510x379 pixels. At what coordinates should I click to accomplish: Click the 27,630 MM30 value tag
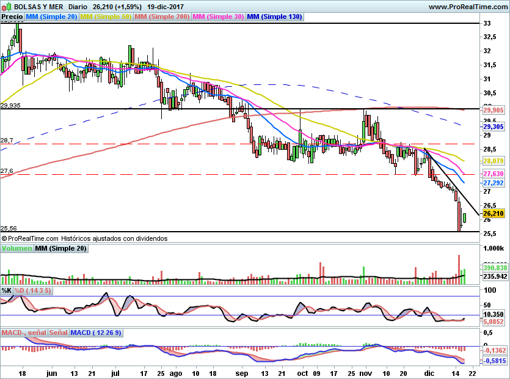coord(494,174)
